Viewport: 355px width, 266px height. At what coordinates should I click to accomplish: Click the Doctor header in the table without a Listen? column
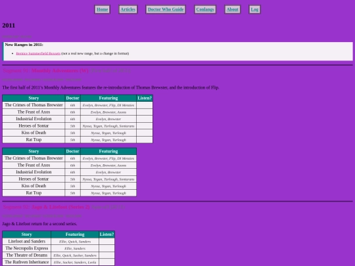[x=72, y=151]
